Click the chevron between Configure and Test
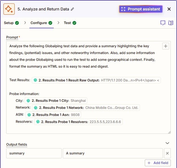The image size is (177, 168). click(x=58, y=23)
